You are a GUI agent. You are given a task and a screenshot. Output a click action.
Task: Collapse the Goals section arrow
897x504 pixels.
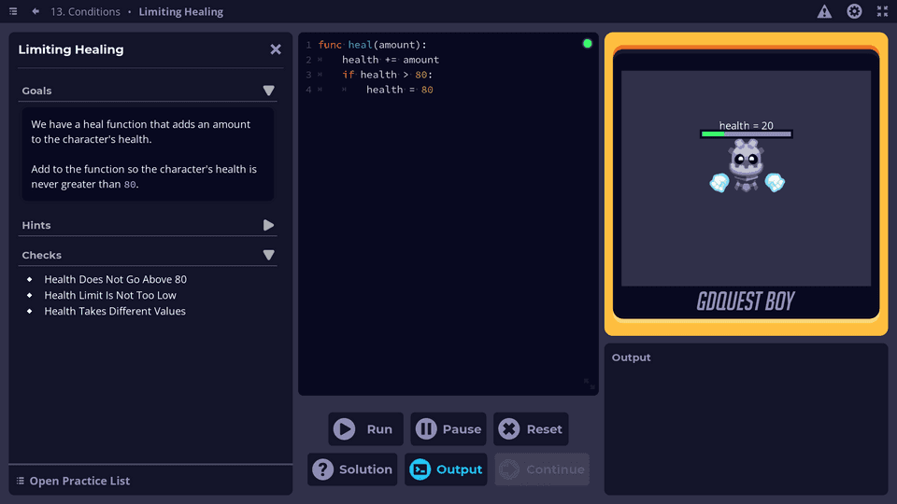268,91
